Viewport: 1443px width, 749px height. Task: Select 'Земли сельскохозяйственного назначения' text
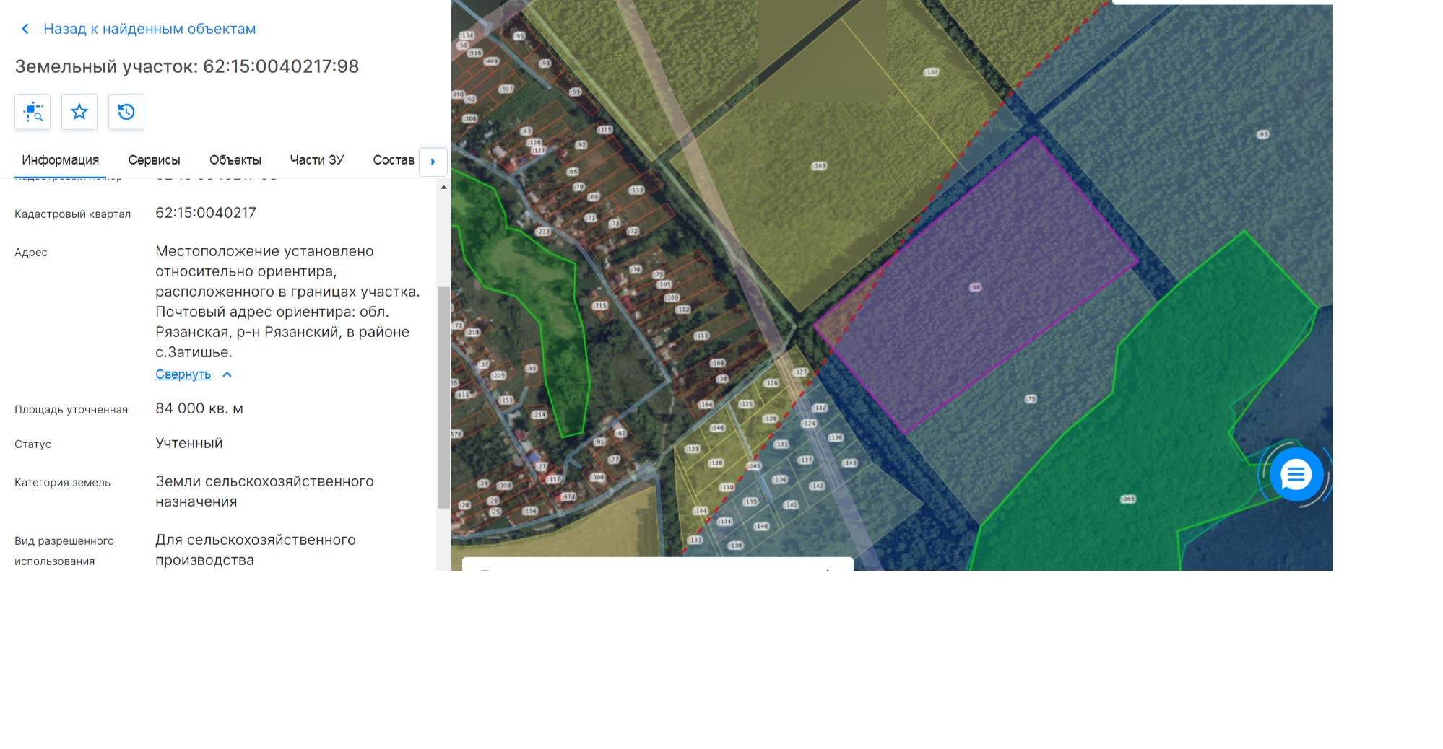pos(264,491)
